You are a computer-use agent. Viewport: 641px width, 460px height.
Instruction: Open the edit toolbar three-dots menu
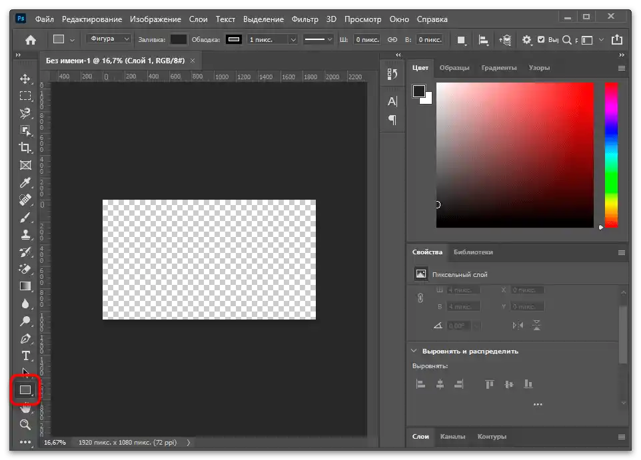pos(25,441)
